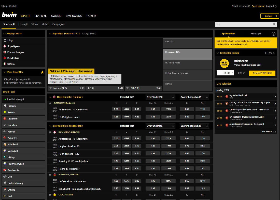Image resolution: width=280 pixels, height=200 pixels.
Task: Open Aguada - Nacional live event arrow
Action: pyautogui.click(x=275, y=97)
